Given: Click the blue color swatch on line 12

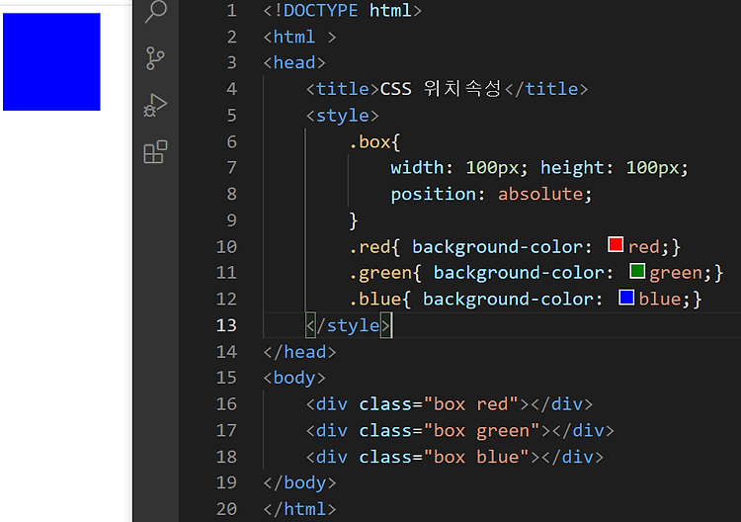Looking at the screenshot, I should pos(626,298).
